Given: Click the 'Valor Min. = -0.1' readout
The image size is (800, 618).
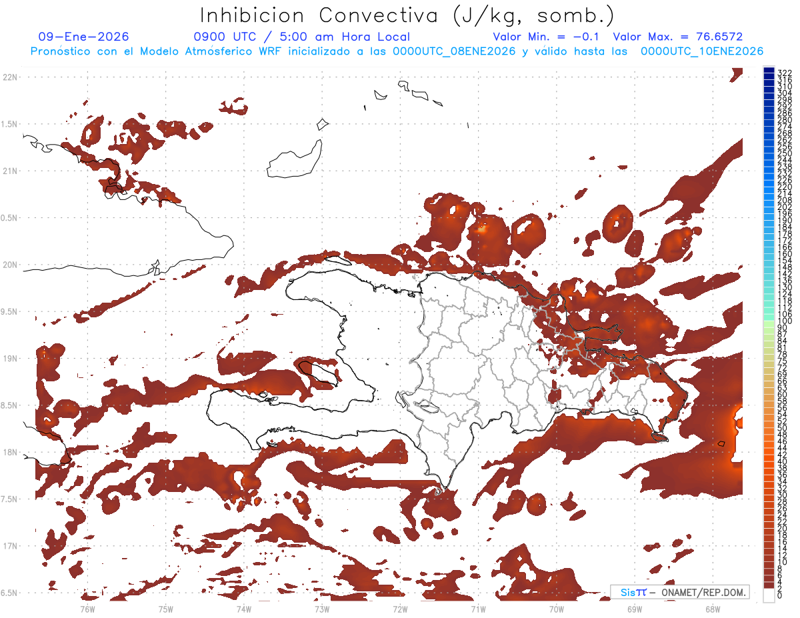Looking at the screenshot, I should point(547,37).
